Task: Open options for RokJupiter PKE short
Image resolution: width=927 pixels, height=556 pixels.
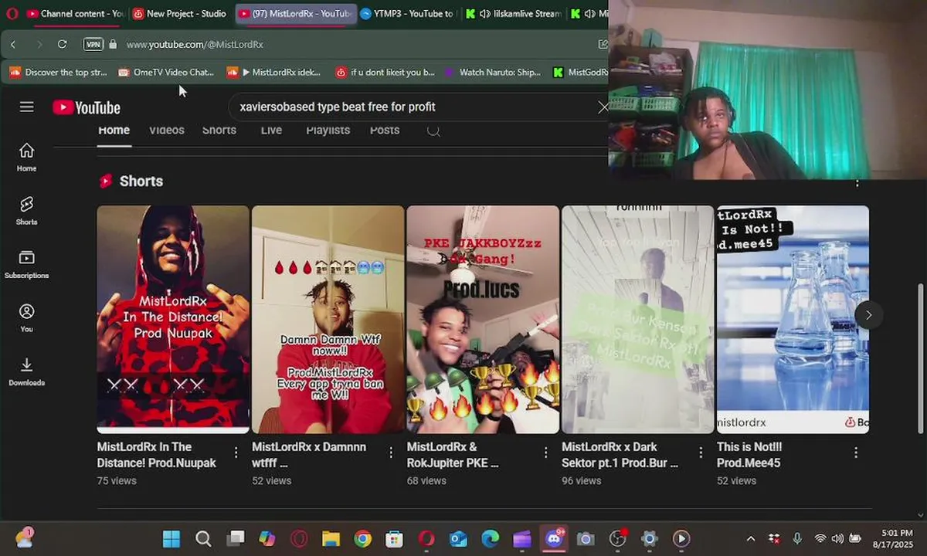Action: pos(546,453)
